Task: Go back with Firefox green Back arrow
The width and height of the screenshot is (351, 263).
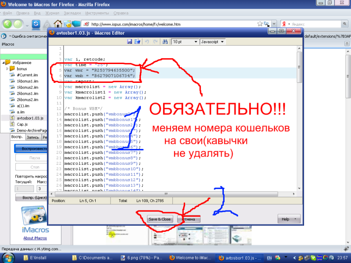Action: 7,24
